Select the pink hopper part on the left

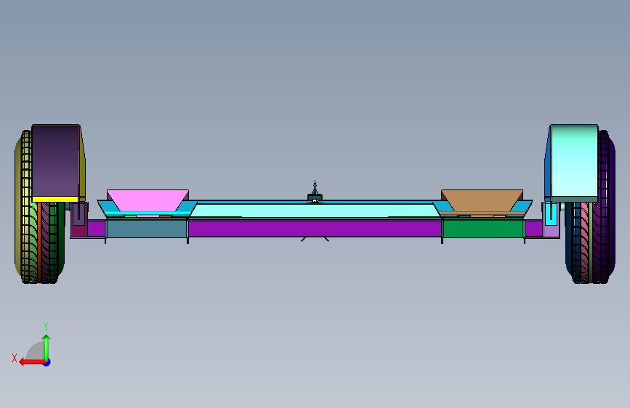(x=148, y=200)
